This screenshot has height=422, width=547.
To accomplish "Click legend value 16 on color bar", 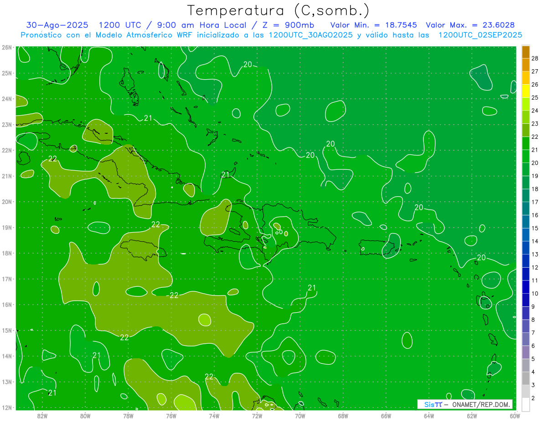I will point(535,215).
